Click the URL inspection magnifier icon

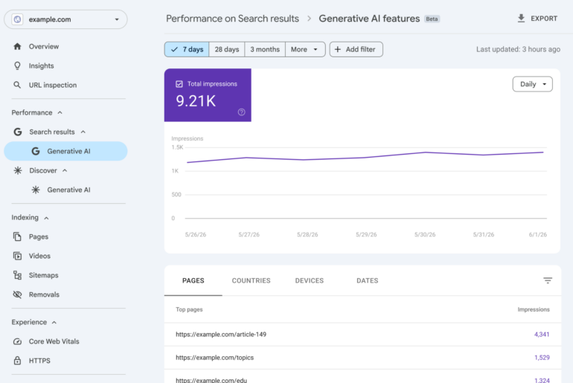tap(17, 85)
